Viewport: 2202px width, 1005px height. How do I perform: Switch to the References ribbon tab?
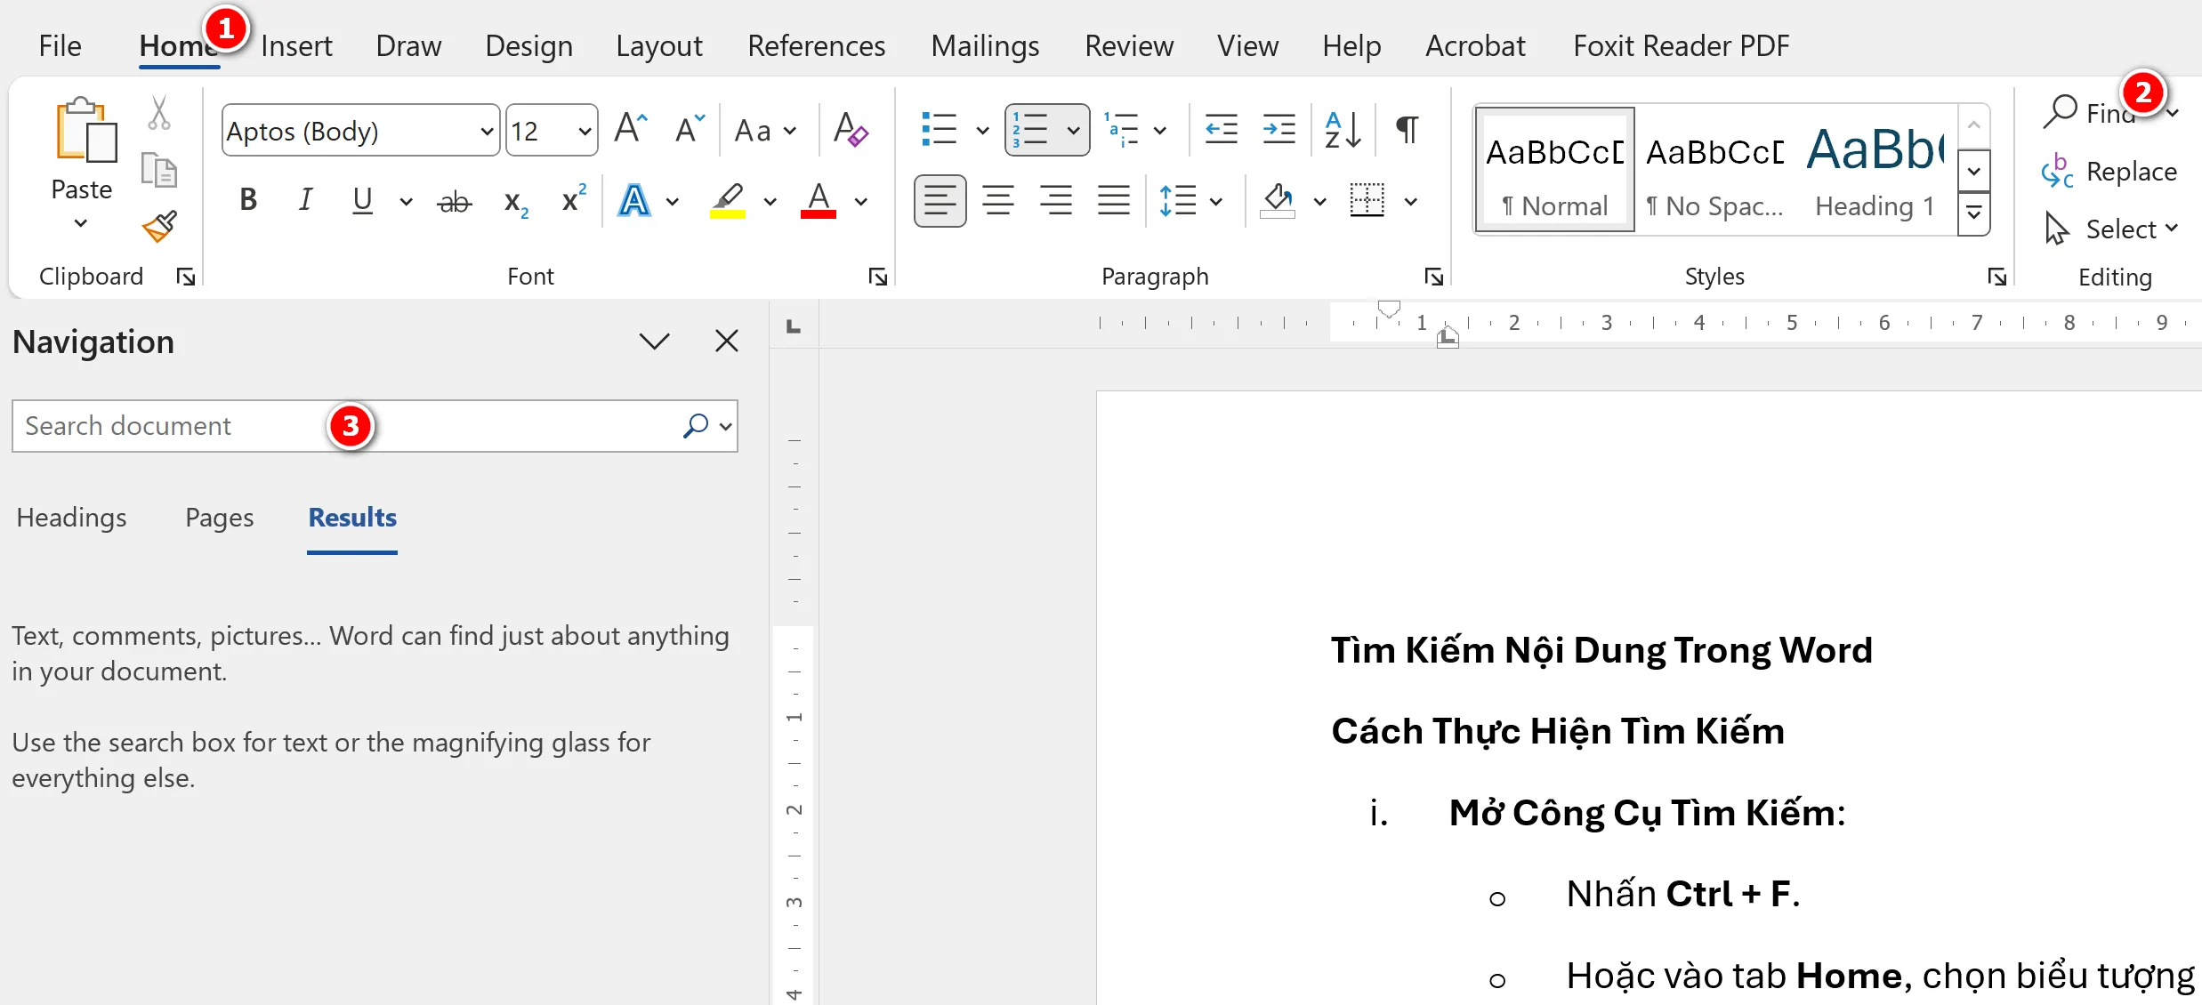point(816,45)
